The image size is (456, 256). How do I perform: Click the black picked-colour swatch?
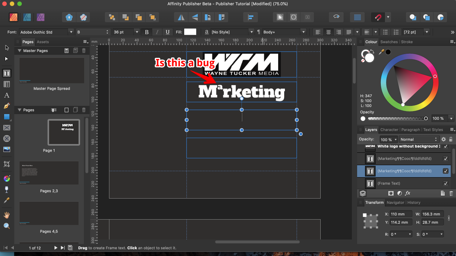pyautogui.click(x=388, y=52)
